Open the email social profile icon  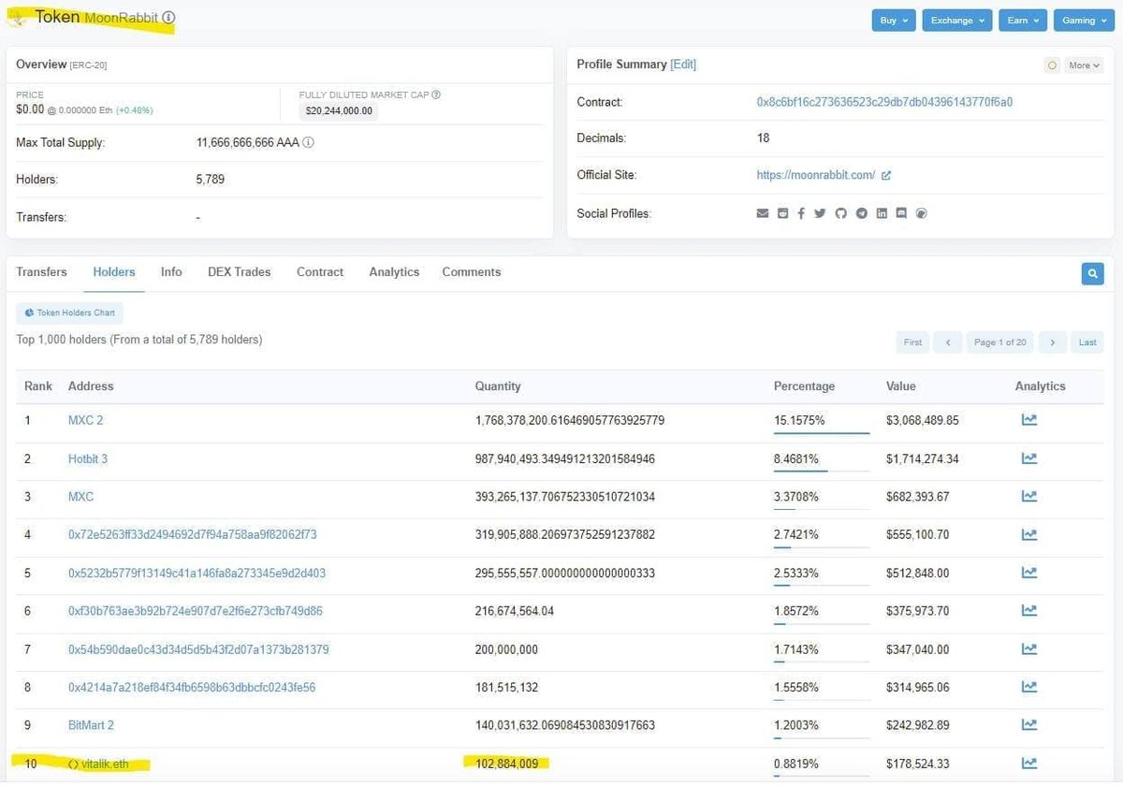pos(763,213)
